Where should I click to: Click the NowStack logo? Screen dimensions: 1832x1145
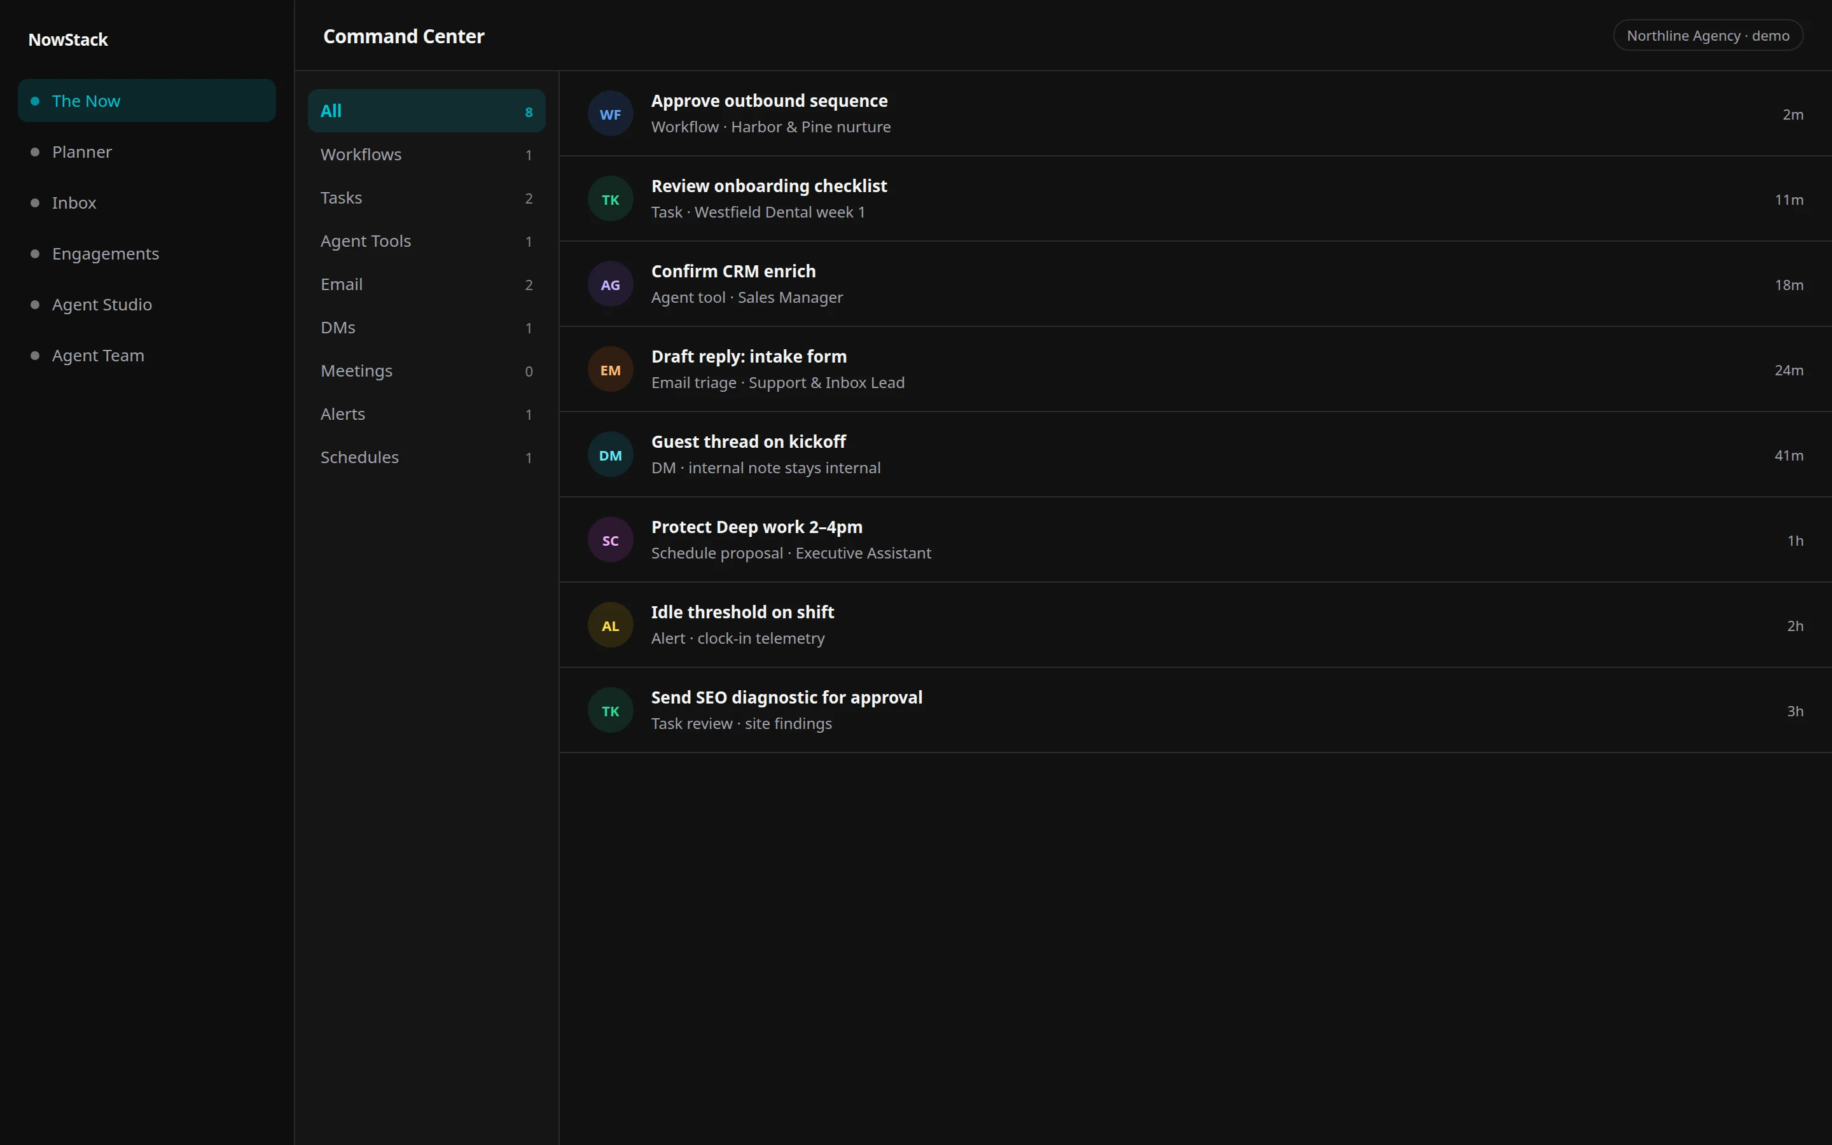point(68,39)
